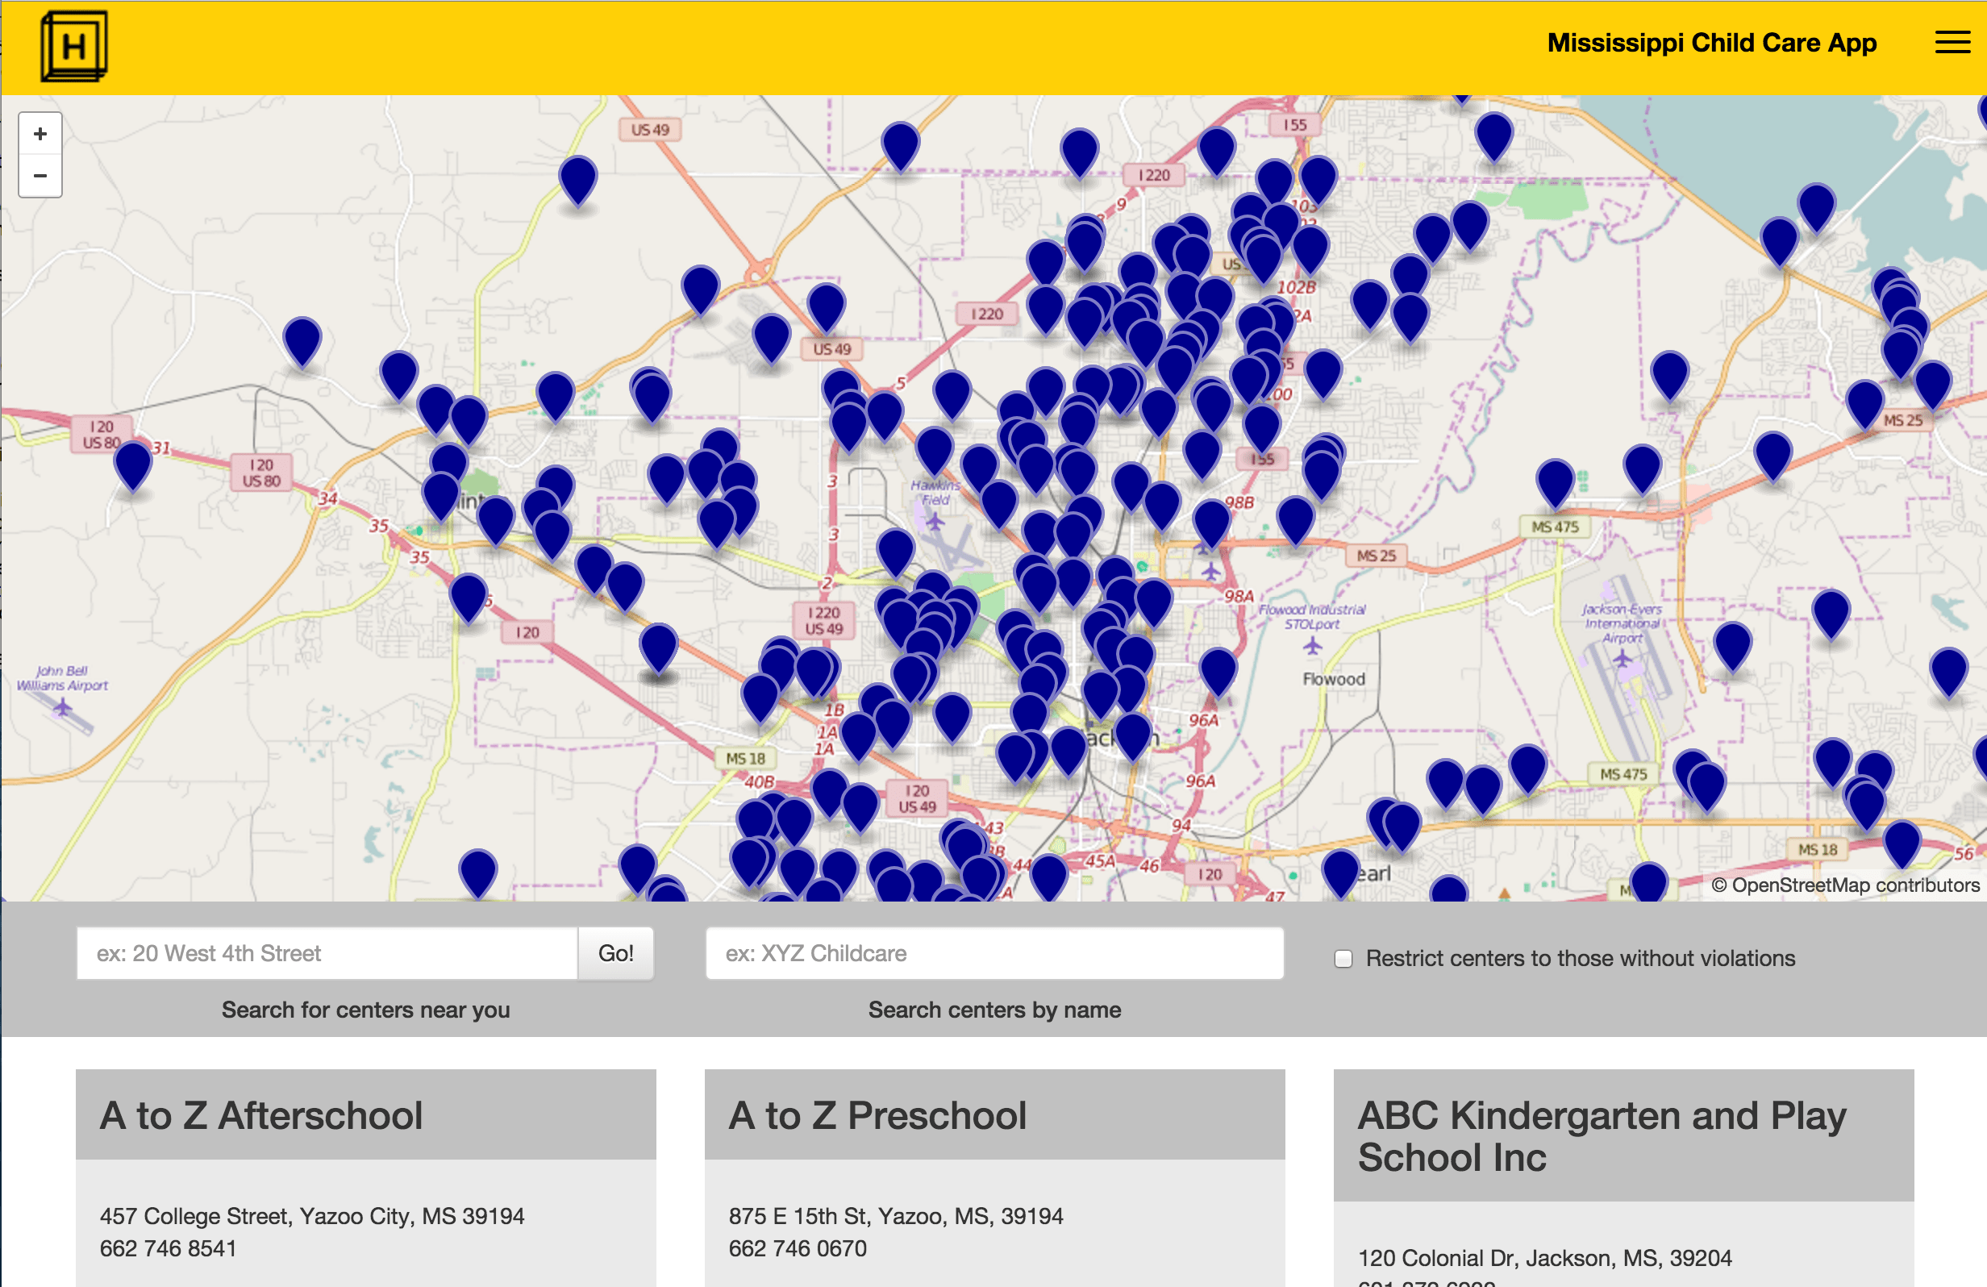Select the marker near the reservoir shoreline
The image size is (1987, 1287).
point(1817,206)
